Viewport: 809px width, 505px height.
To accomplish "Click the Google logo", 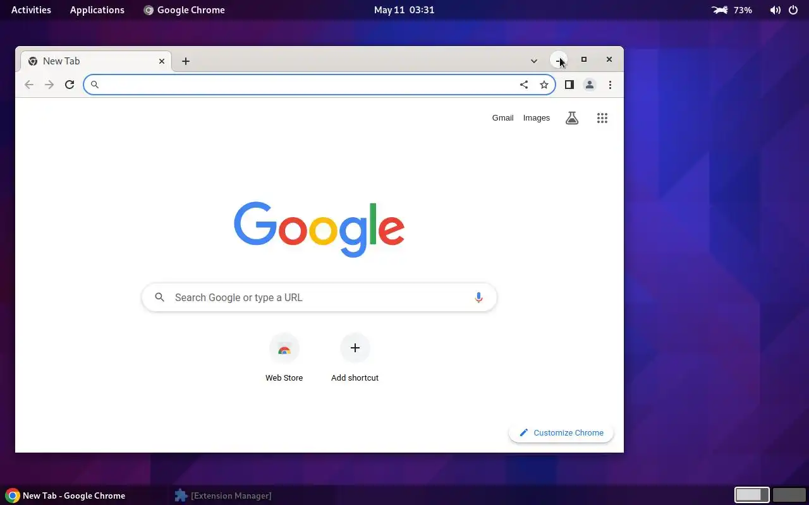I will 319,229.
